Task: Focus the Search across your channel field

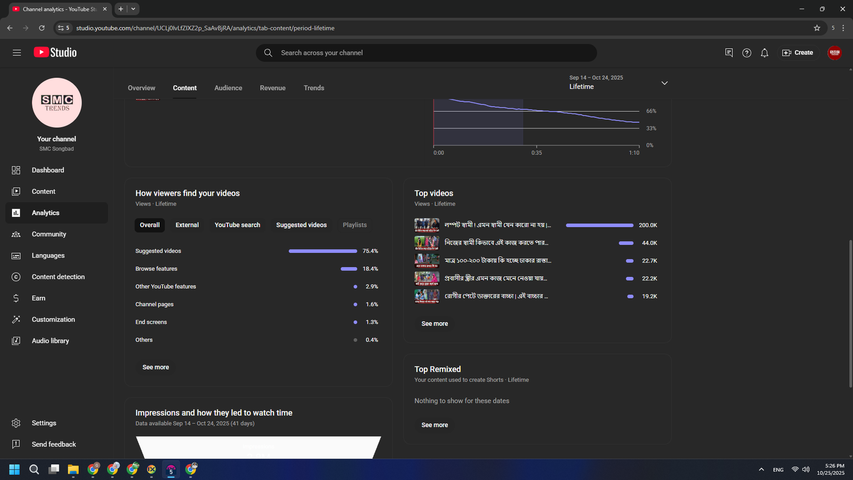Action: point(426,53)
